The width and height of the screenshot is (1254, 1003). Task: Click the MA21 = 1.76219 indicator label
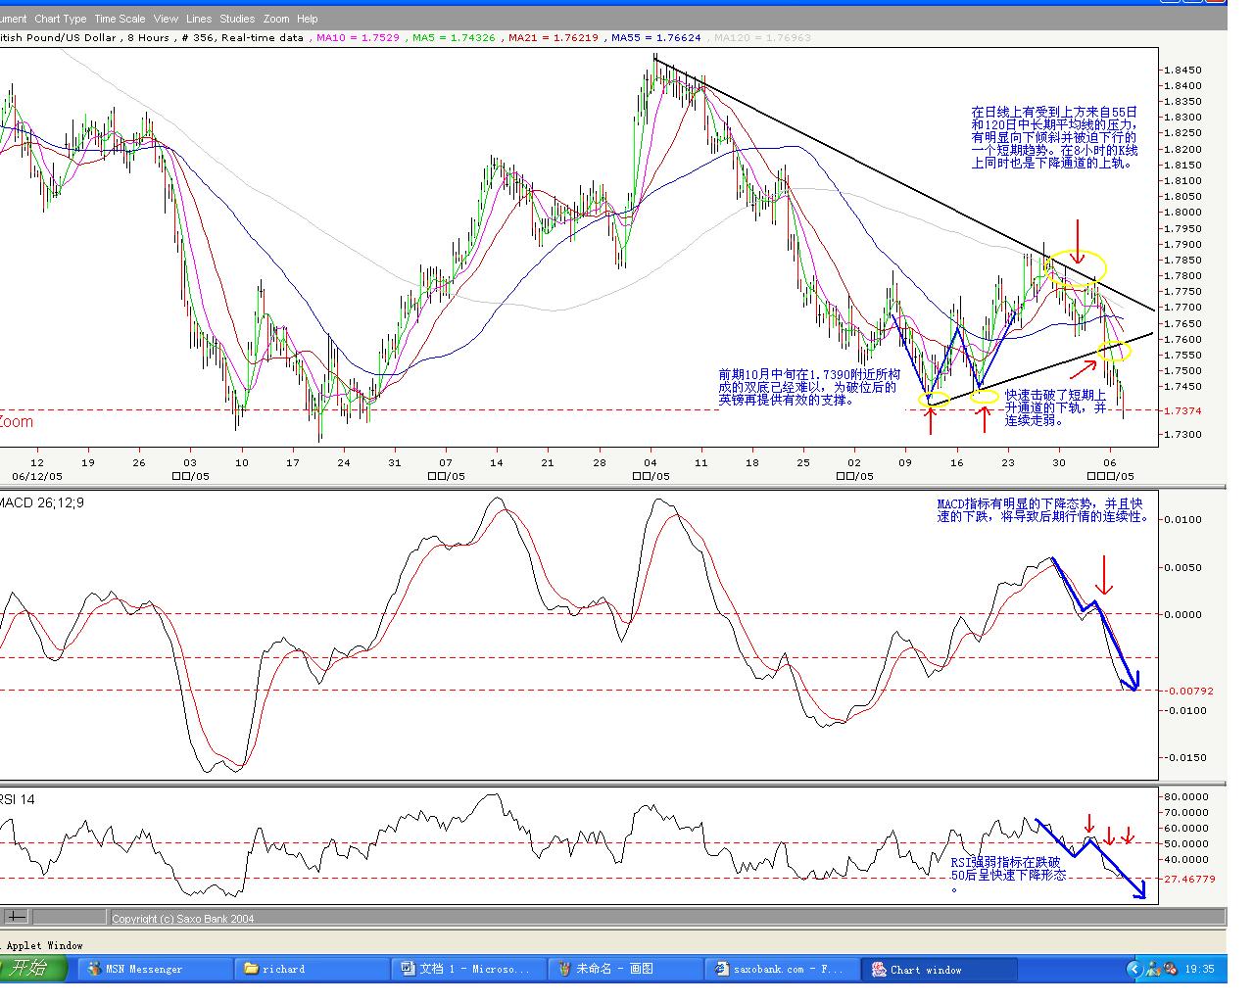point(553,38)
